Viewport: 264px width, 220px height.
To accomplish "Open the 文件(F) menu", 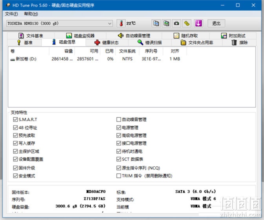I will (11, 14).
